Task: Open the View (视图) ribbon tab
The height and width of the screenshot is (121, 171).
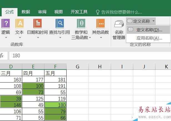Action: pos(59,12)
